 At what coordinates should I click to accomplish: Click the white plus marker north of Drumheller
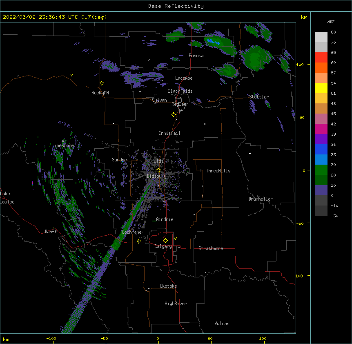(250, 153)
